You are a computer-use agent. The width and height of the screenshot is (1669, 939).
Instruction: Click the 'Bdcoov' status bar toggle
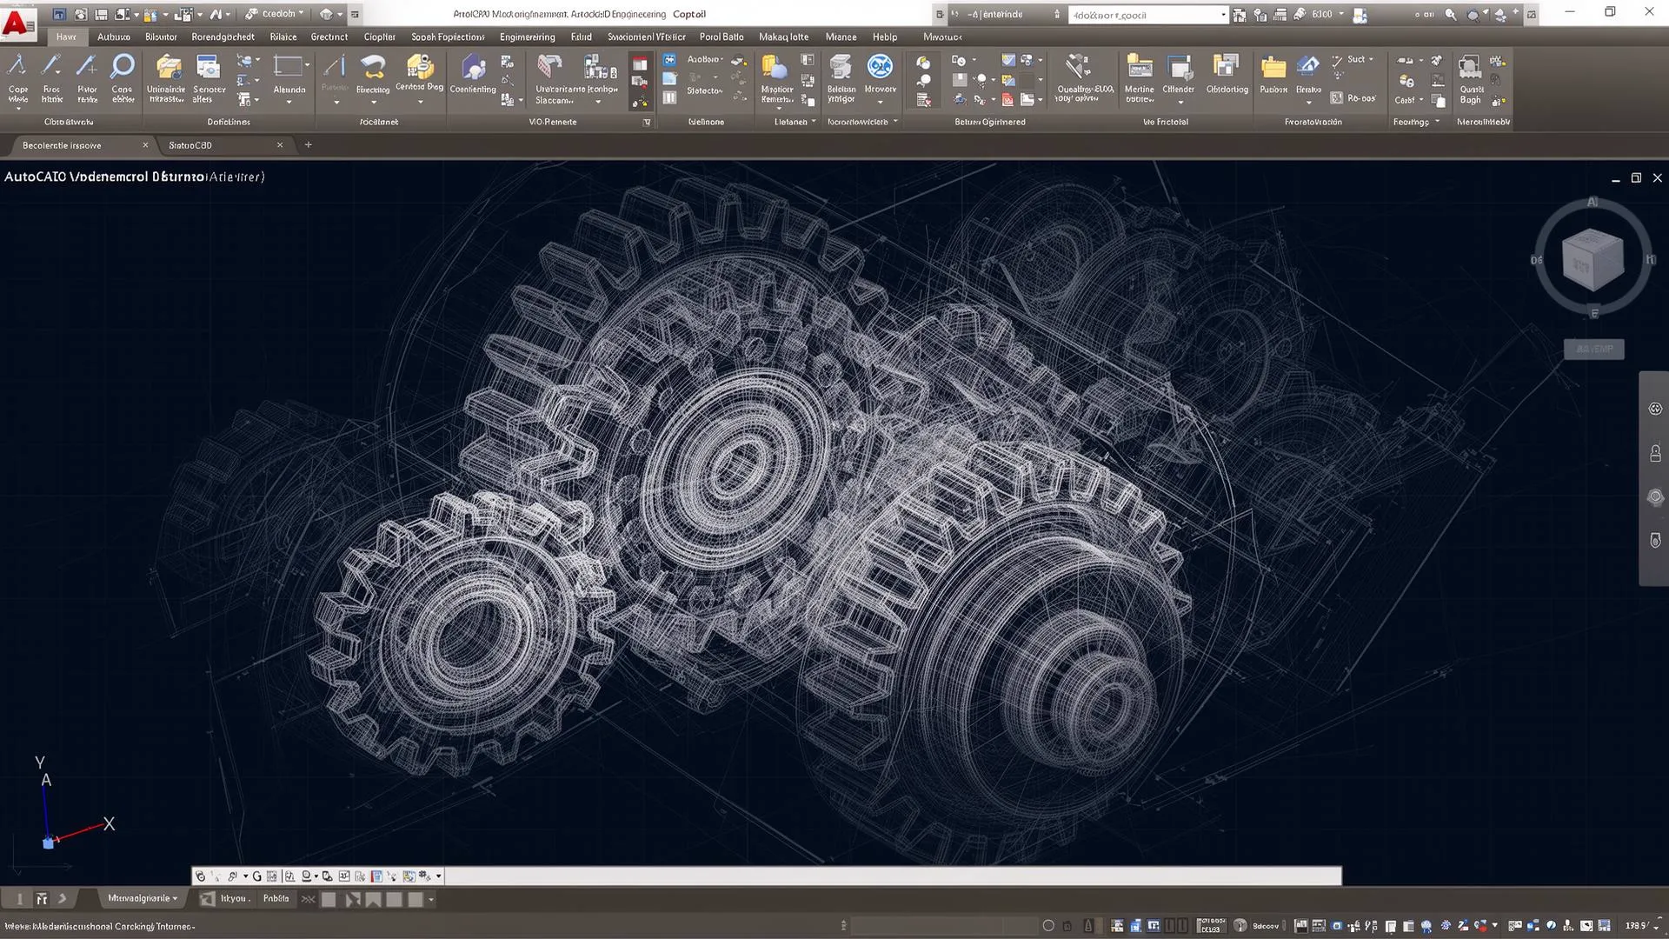coord(1266,926)
